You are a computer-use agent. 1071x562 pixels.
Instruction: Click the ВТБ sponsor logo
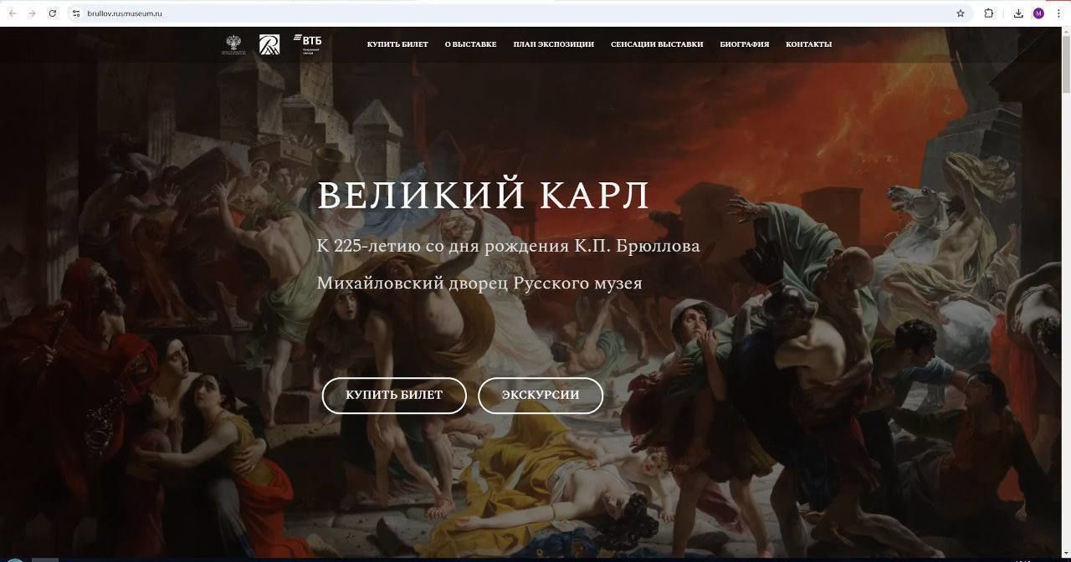pos(307,43)
